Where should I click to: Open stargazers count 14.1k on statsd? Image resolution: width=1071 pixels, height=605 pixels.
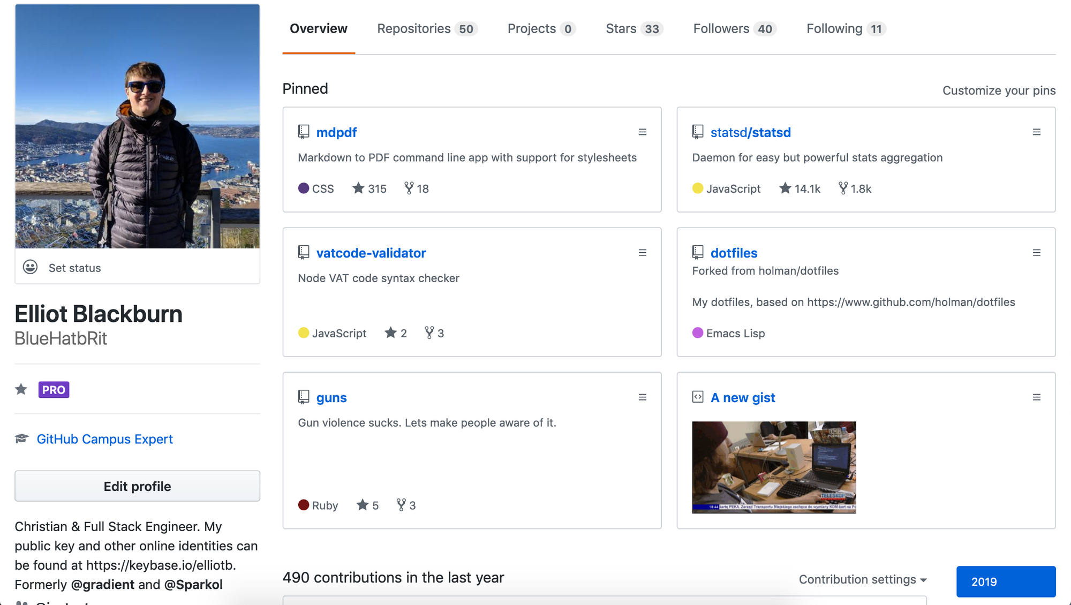pyautogui.click(x=800, y=188)
